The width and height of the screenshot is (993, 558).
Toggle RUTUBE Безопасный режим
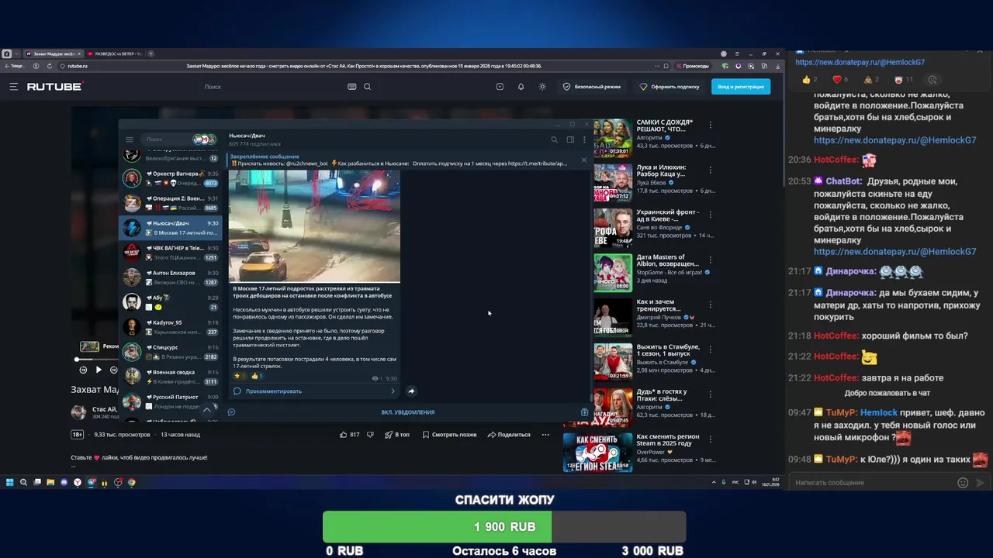(592, 87)
